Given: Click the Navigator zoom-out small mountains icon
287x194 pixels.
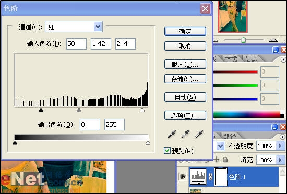Looking at the screenshot, I should (x=216, y=40).
